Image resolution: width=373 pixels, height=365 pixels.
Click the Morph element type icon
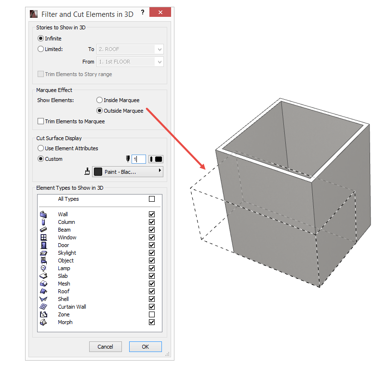click(43, 322)
